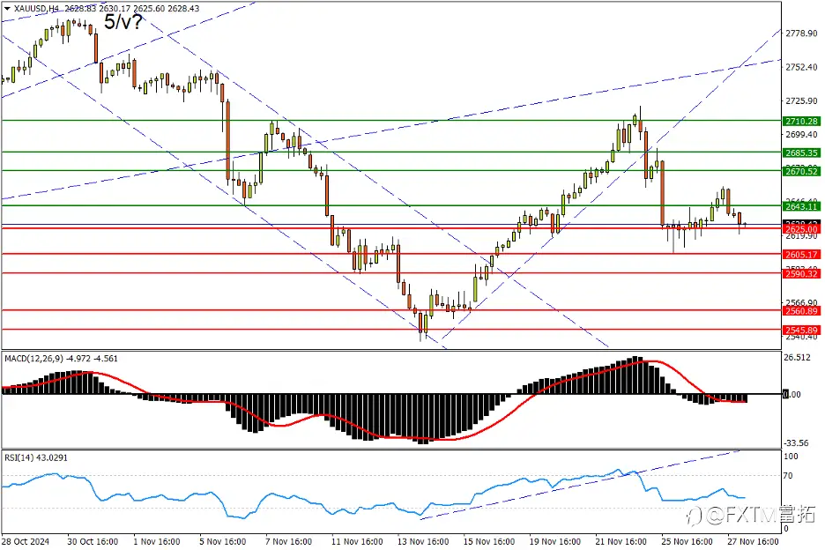
Task: Click the 26.512 MACD scale value
Action: (x=797, y=358)
